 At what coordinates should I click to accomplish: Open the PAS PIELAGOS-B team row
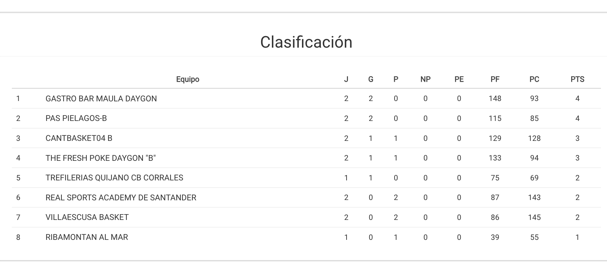[76, 118]
